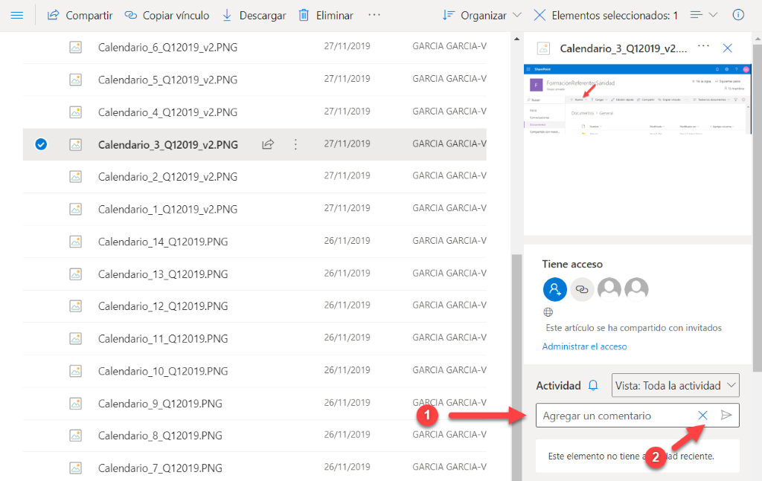Open the Compartir (share) action in the toolbar
This screenshot has width=762, height=481.
[78, 15]
